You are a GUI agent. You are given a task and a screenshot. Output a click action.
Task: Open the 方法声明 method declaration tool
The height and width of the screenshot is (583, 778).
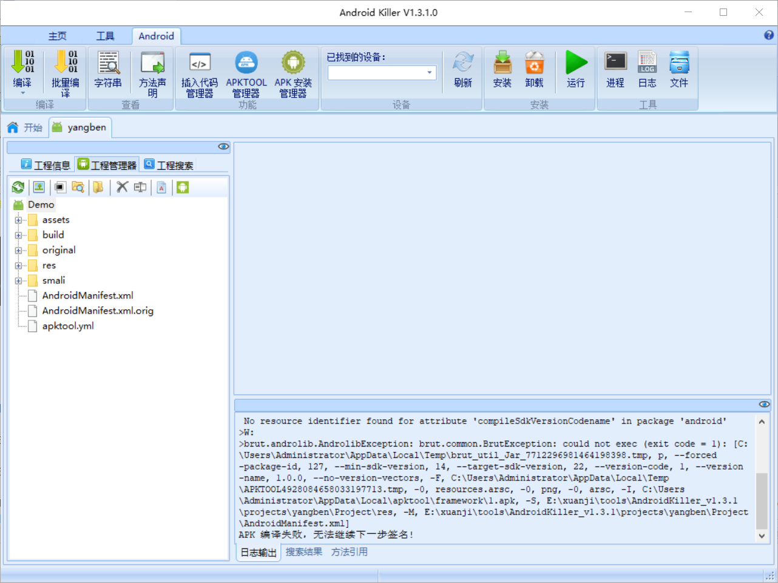[x=152, y=73]
